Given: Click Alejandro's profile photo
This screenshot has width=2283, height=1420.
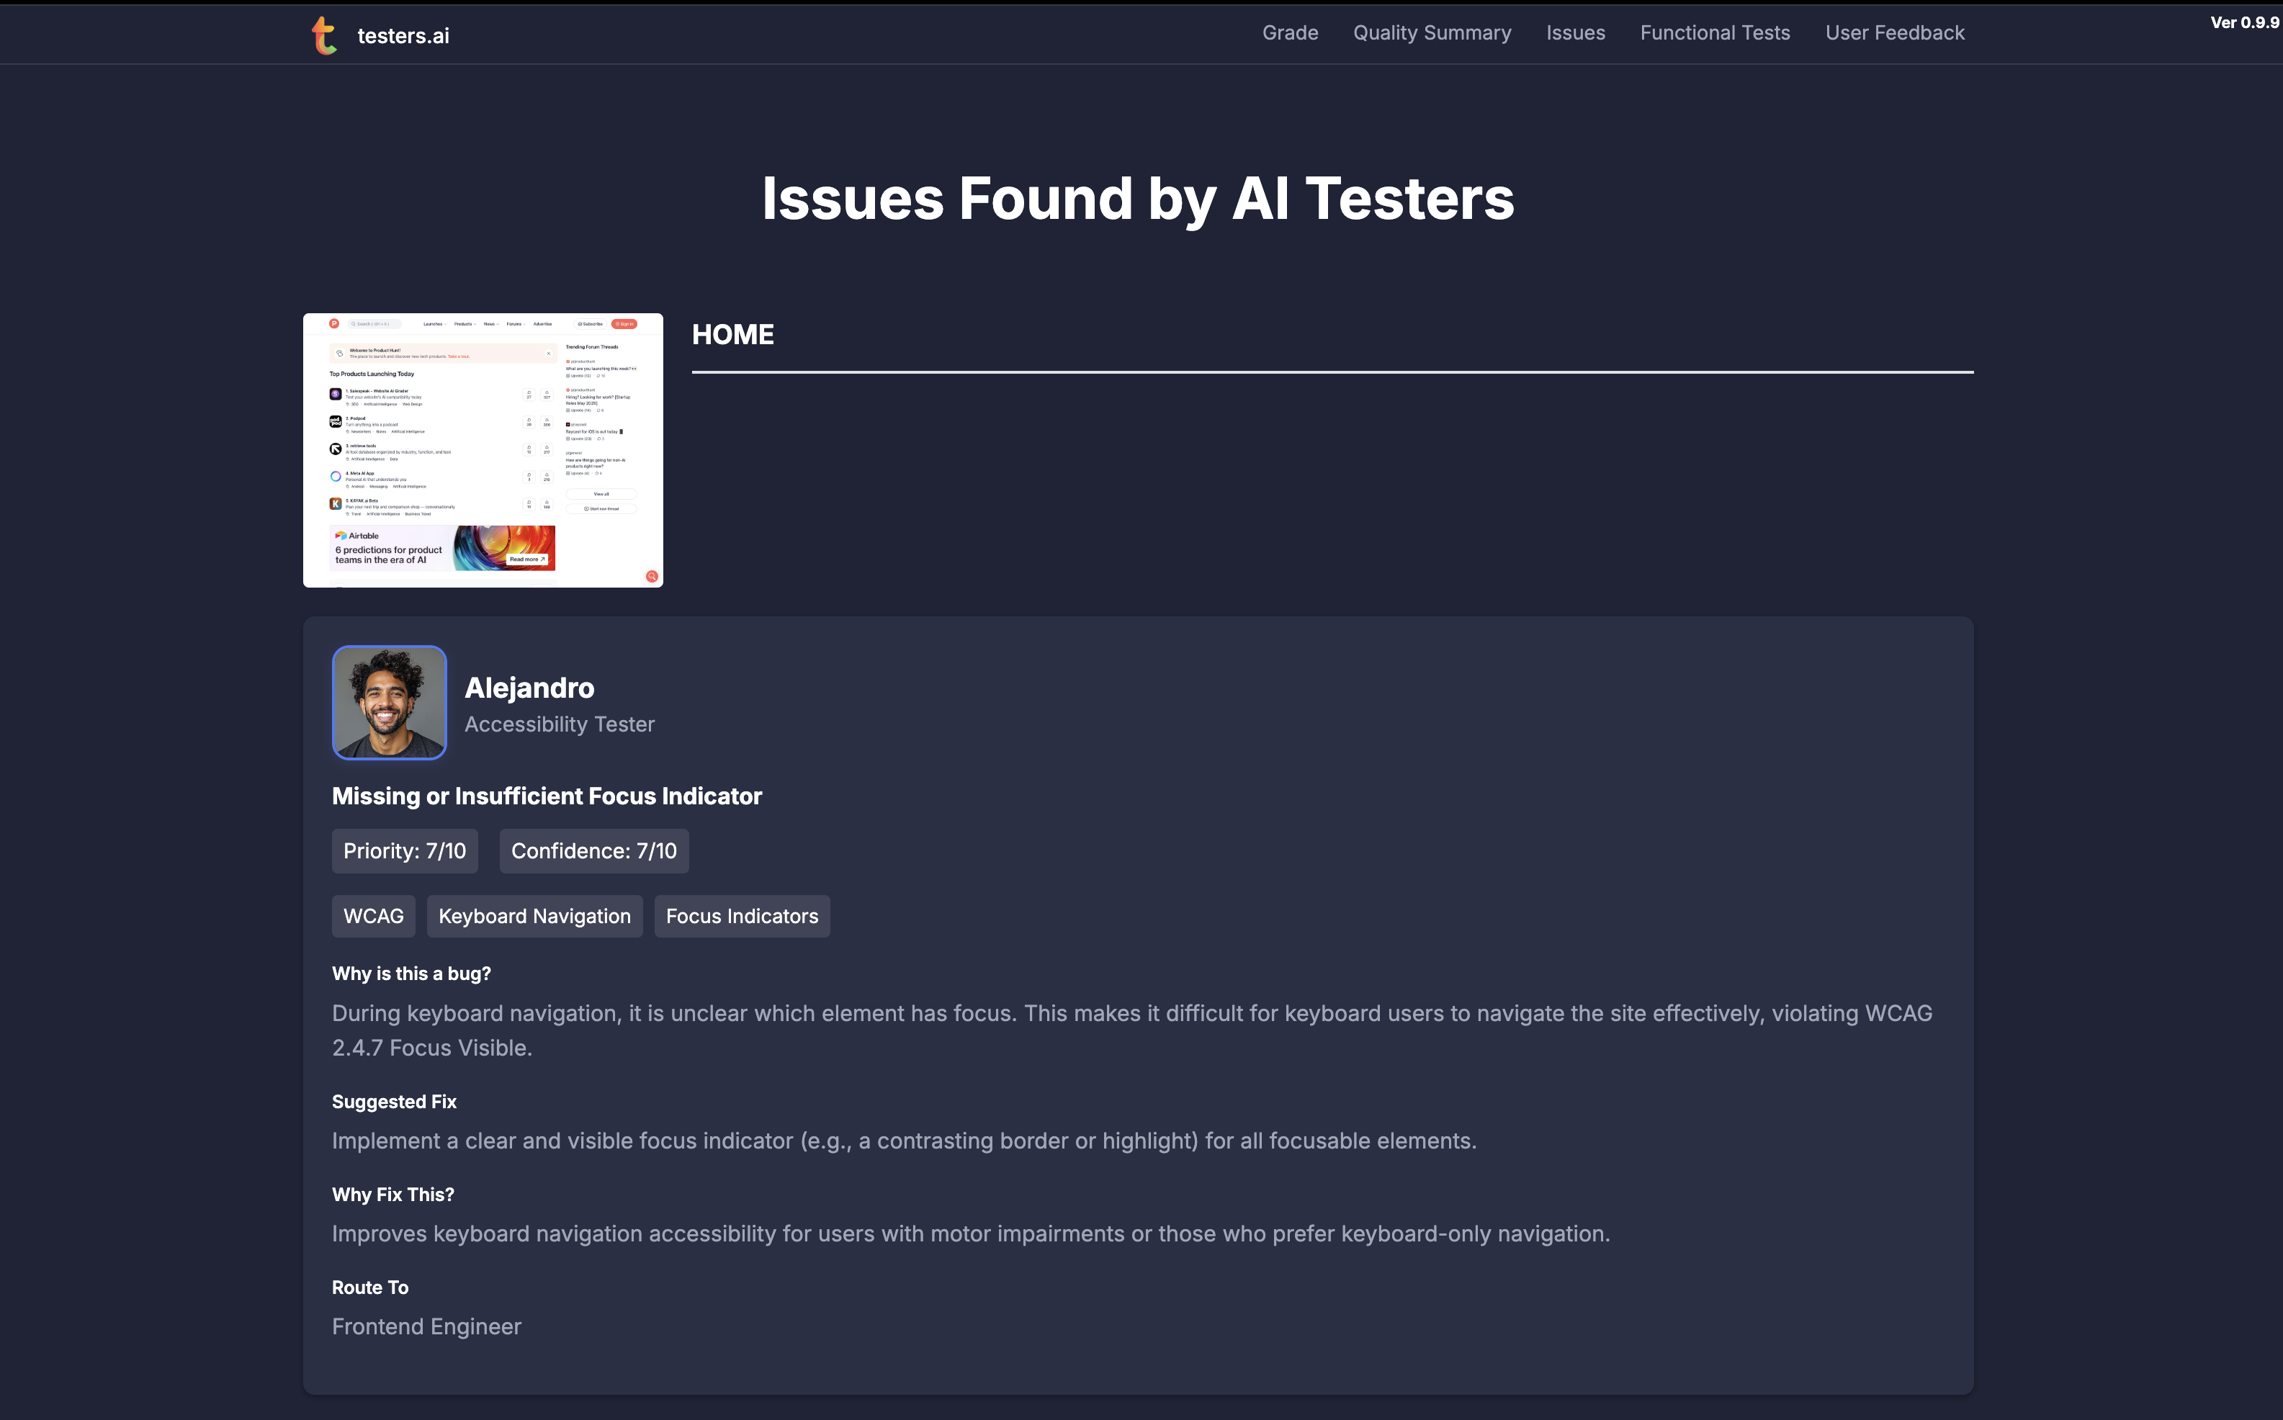Looking at the screenshot, I should pyautogui.click(x=389, y=703).
